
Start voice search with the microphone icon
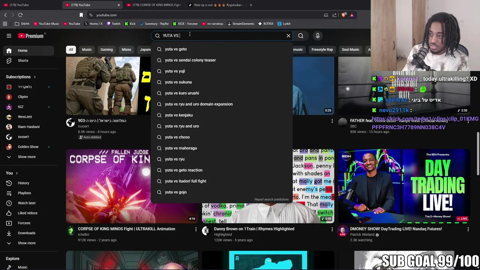click(x=318, y=36)
